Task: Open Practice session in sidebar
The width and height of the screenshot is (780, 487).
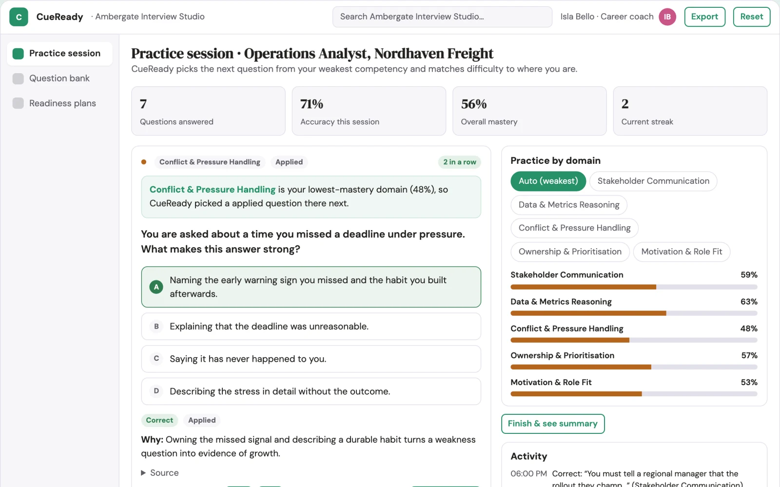Action: click(59, 54)
